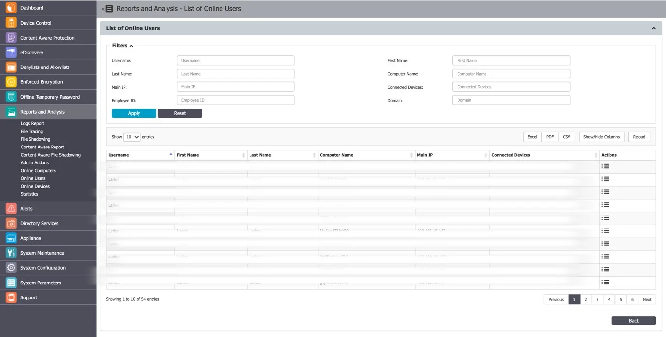Open actions menu icon in last table row
This screenshot has height=337, width=666.
point(605,282)
